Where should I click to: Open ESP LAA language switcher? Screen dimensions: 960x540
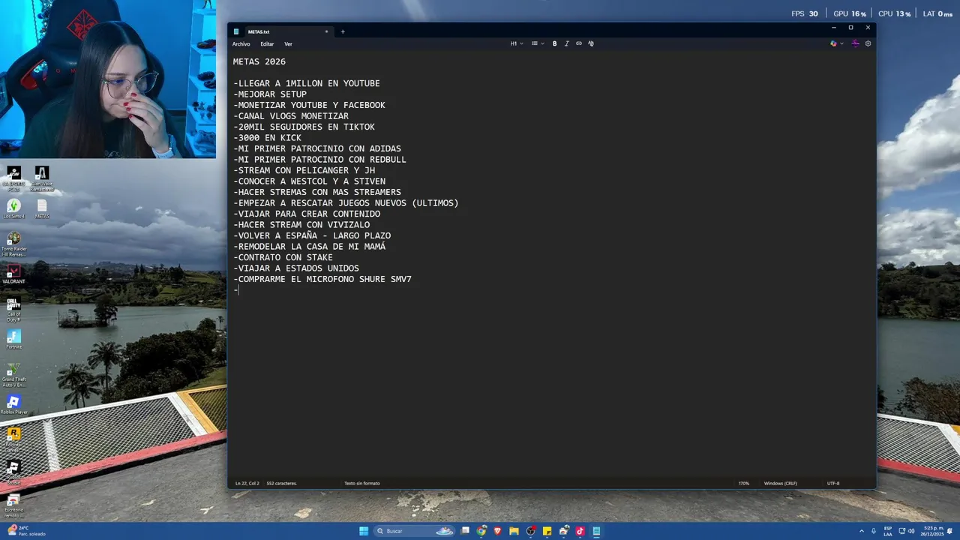[888, 531]
